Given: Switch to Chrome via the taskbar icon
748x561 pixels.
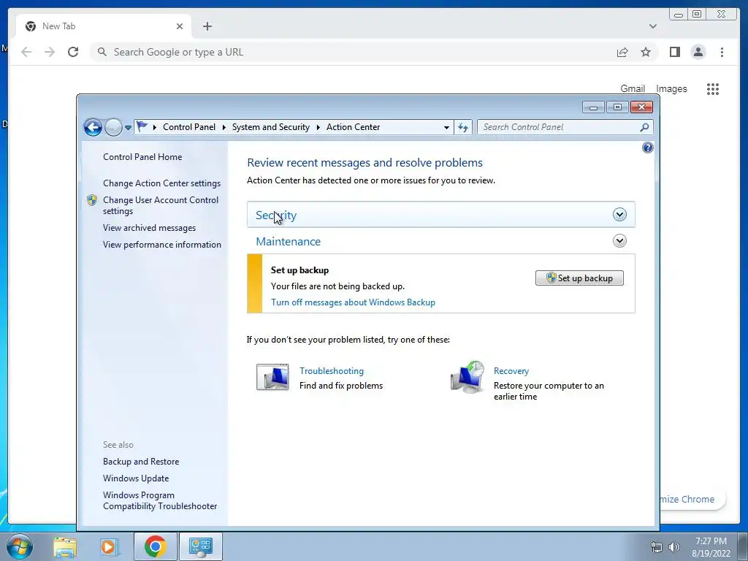Looking at the screenshot, I should (x=155, y=546).
